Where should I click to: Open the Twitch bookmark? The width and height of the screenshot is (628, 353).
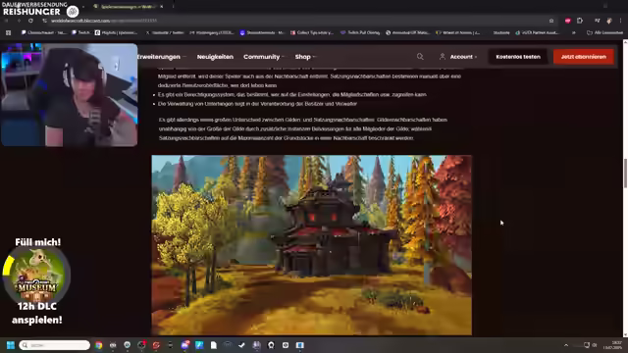[80, 32]
